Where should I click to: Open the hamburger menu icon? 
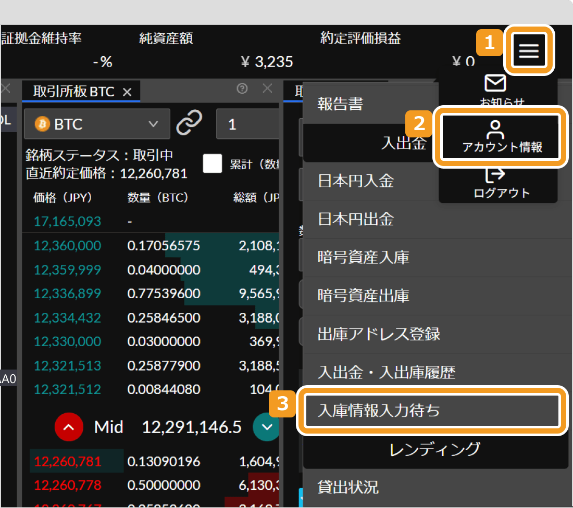[529, 50]
